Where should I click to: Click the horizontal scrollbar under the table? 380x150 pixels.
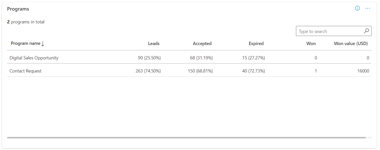pos(186,138)
